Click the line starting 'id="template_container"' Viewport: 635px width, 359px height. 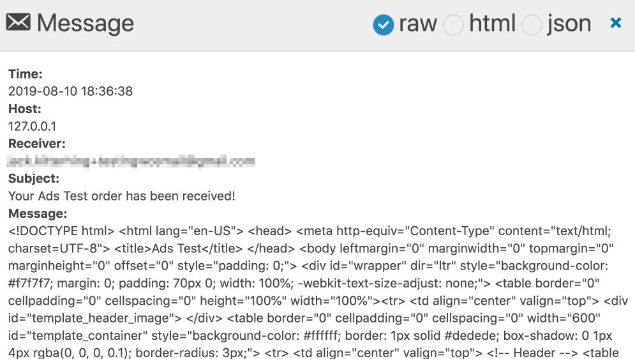coord(310,335)
